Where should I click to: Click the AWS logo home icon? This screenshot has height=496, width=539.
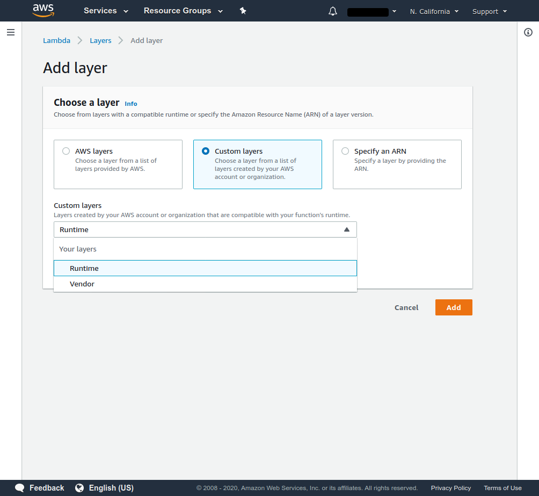pyautogui.click(x=43, y=10)
